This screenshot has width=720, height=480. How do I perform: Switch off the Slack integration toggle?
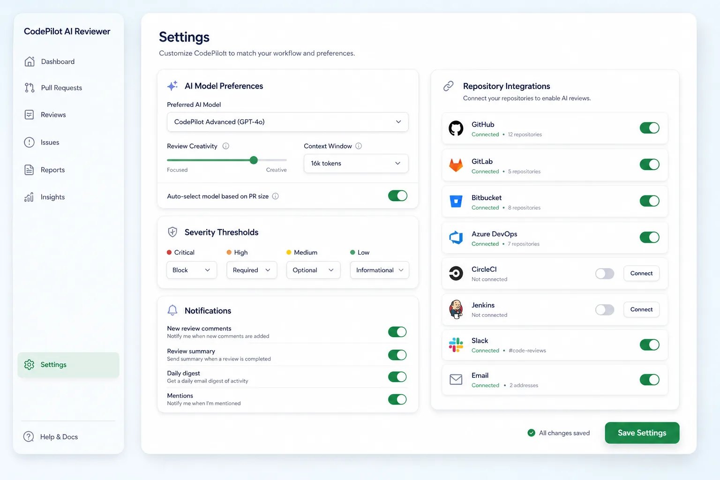(x=650, y=345)
